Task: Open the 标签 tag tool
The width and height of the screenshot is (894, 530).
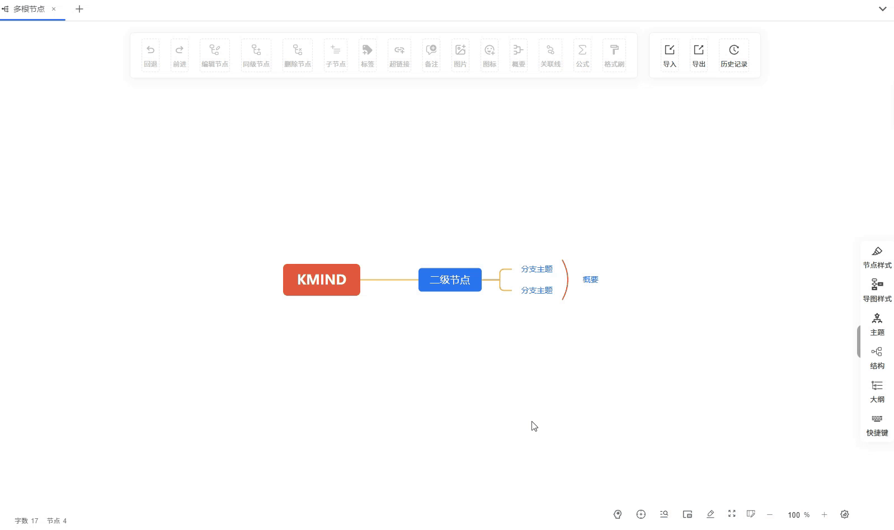Action: click(368, 55)
